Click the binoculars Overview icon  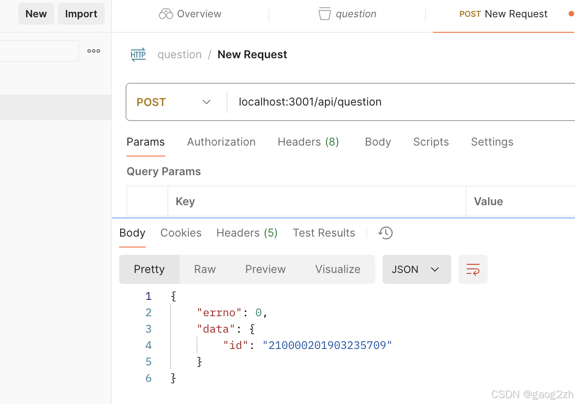[166, 14]
